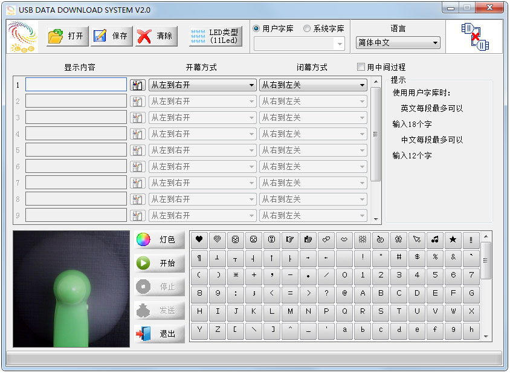The image size is (510, 373).
Task: Click the USB disconnected status icon
Action: pyautogui.click(x=475, y=36)
